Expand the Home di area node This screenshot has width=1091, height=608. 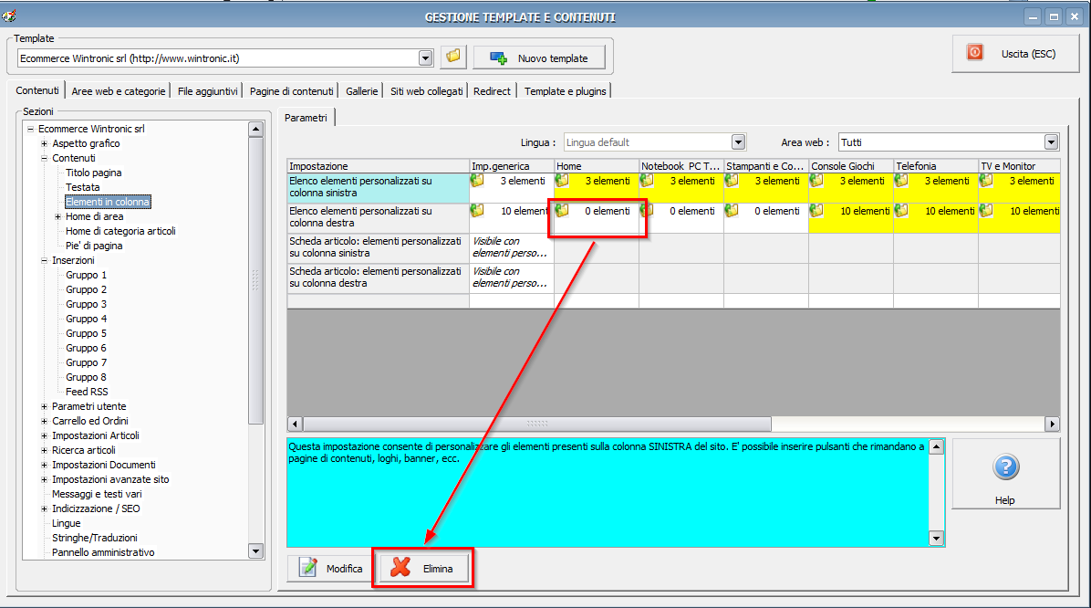pos(57,216)
